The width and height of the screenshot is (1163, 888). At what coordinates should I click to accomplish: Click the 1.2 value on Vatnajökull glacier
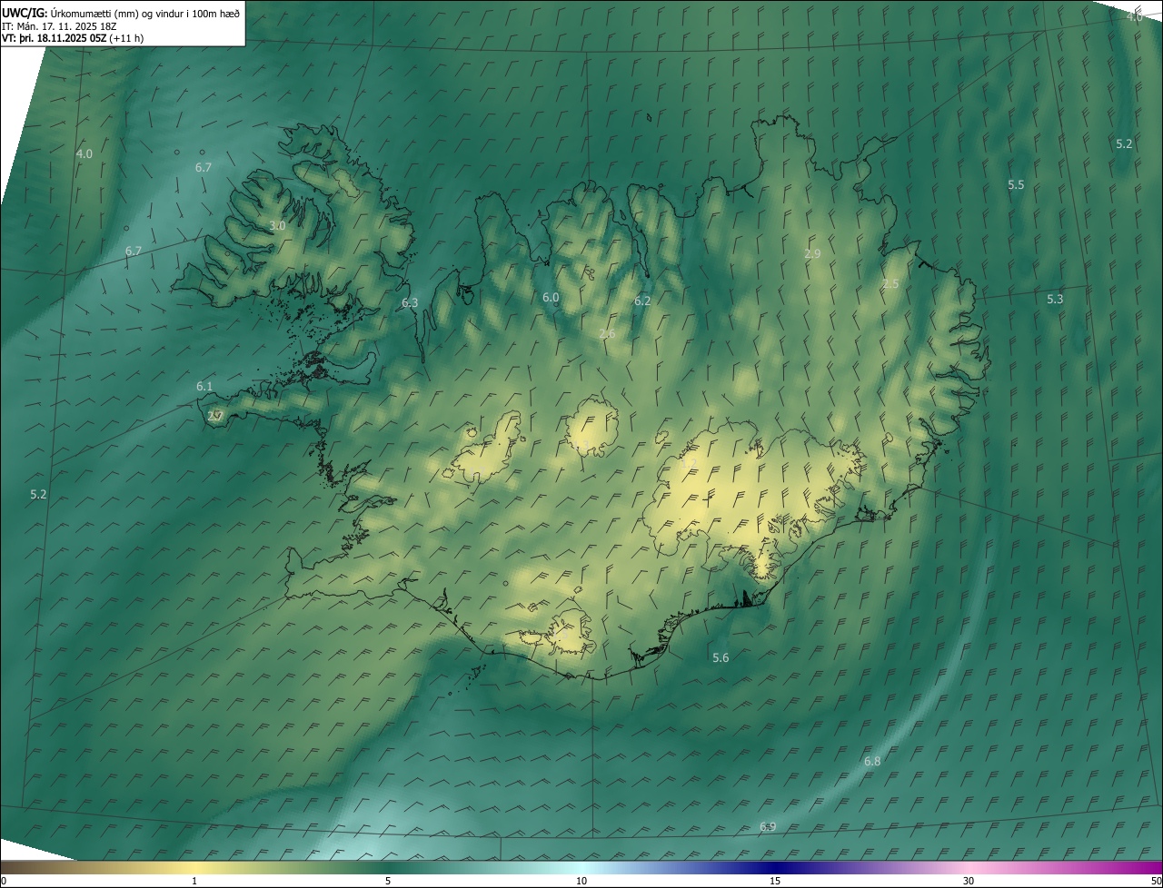[689, 465]
